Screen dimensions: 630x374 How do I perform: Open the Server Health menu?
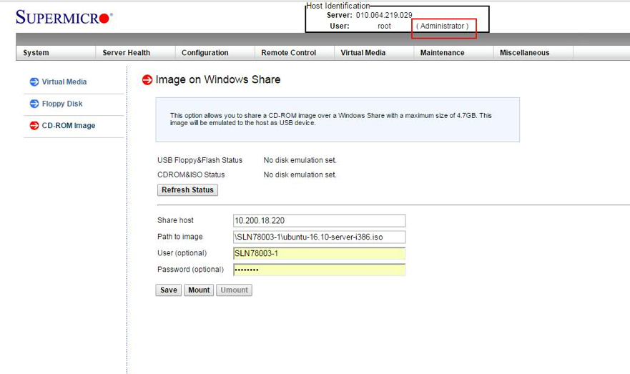click(127, 53)
